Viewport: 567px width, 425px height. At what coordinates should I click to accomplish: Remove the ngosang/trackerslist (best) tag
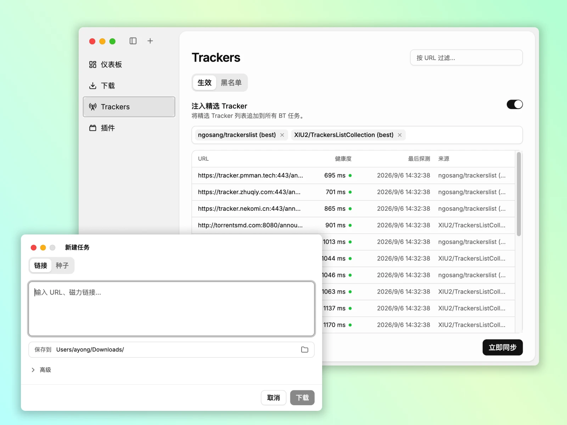point(282,135)
